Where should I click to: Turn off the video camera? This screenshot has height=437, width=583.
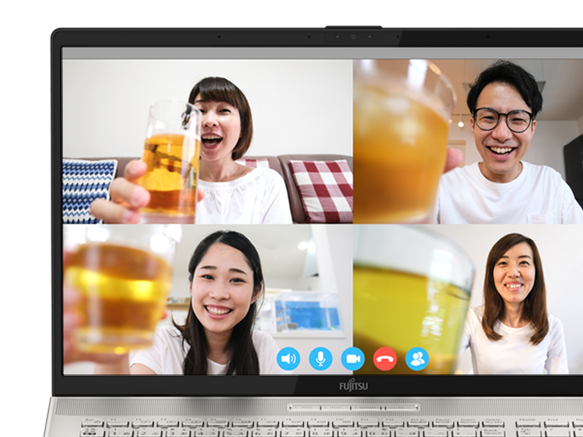click(353, 359)
